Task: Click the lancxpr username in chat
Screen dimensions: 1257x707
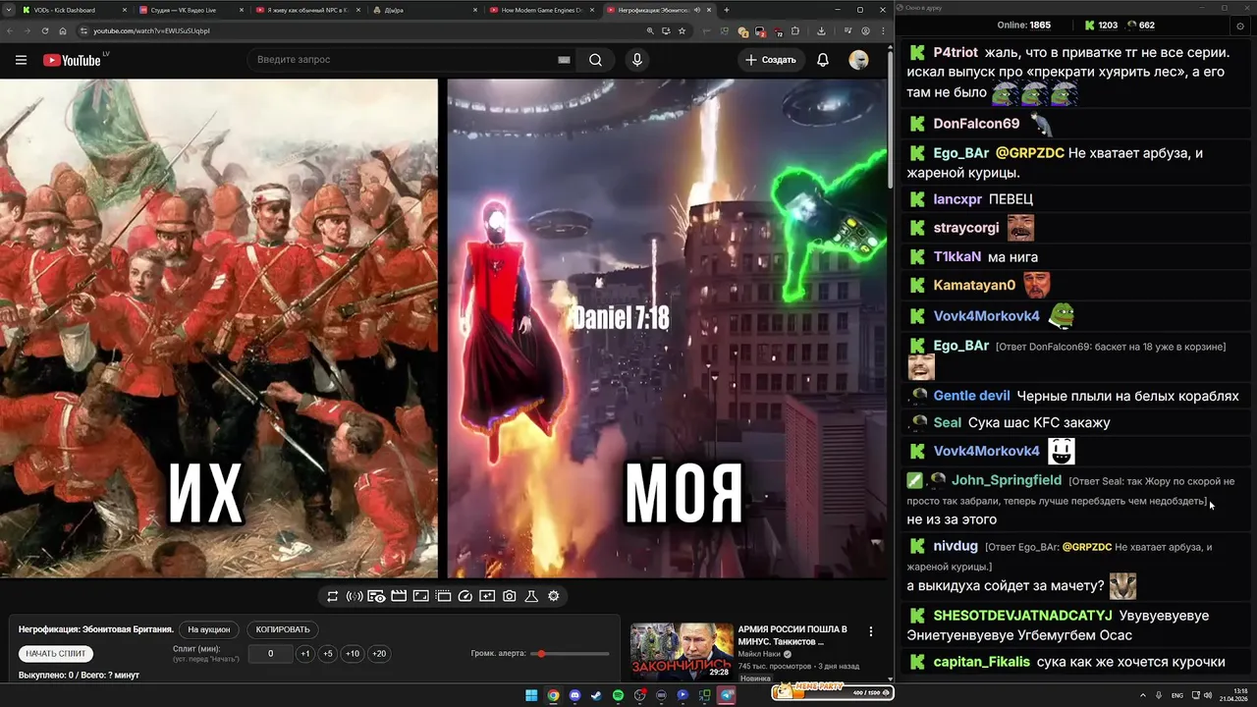Action: [957, 199]
